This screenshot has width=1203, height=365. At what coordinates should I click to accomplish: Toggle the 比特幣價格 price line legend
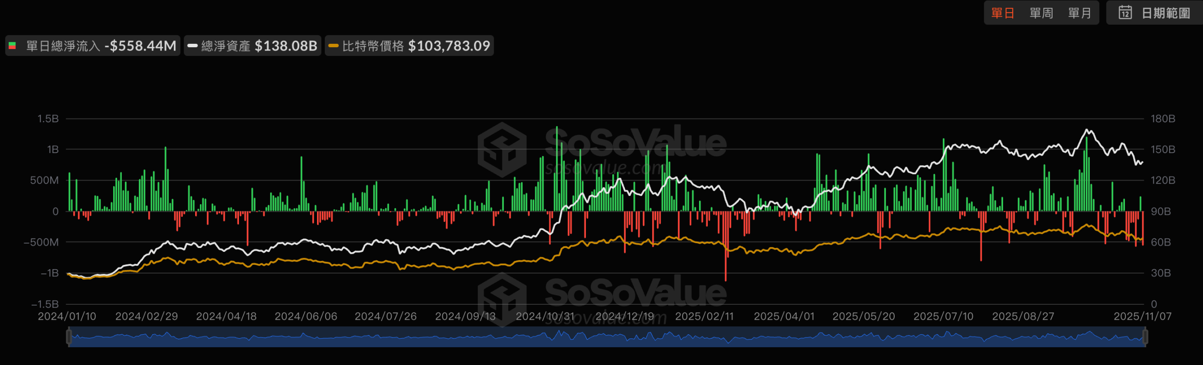(372, 46)
